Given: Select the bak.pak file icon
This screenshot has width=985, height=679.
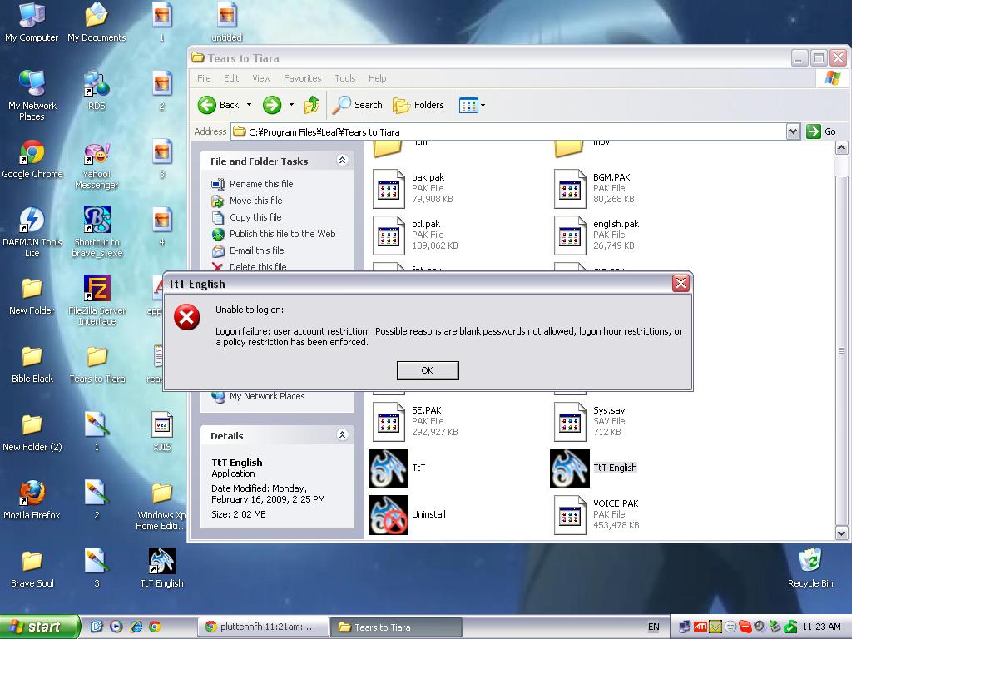Looking at the screenshot, I should (389, 188).
